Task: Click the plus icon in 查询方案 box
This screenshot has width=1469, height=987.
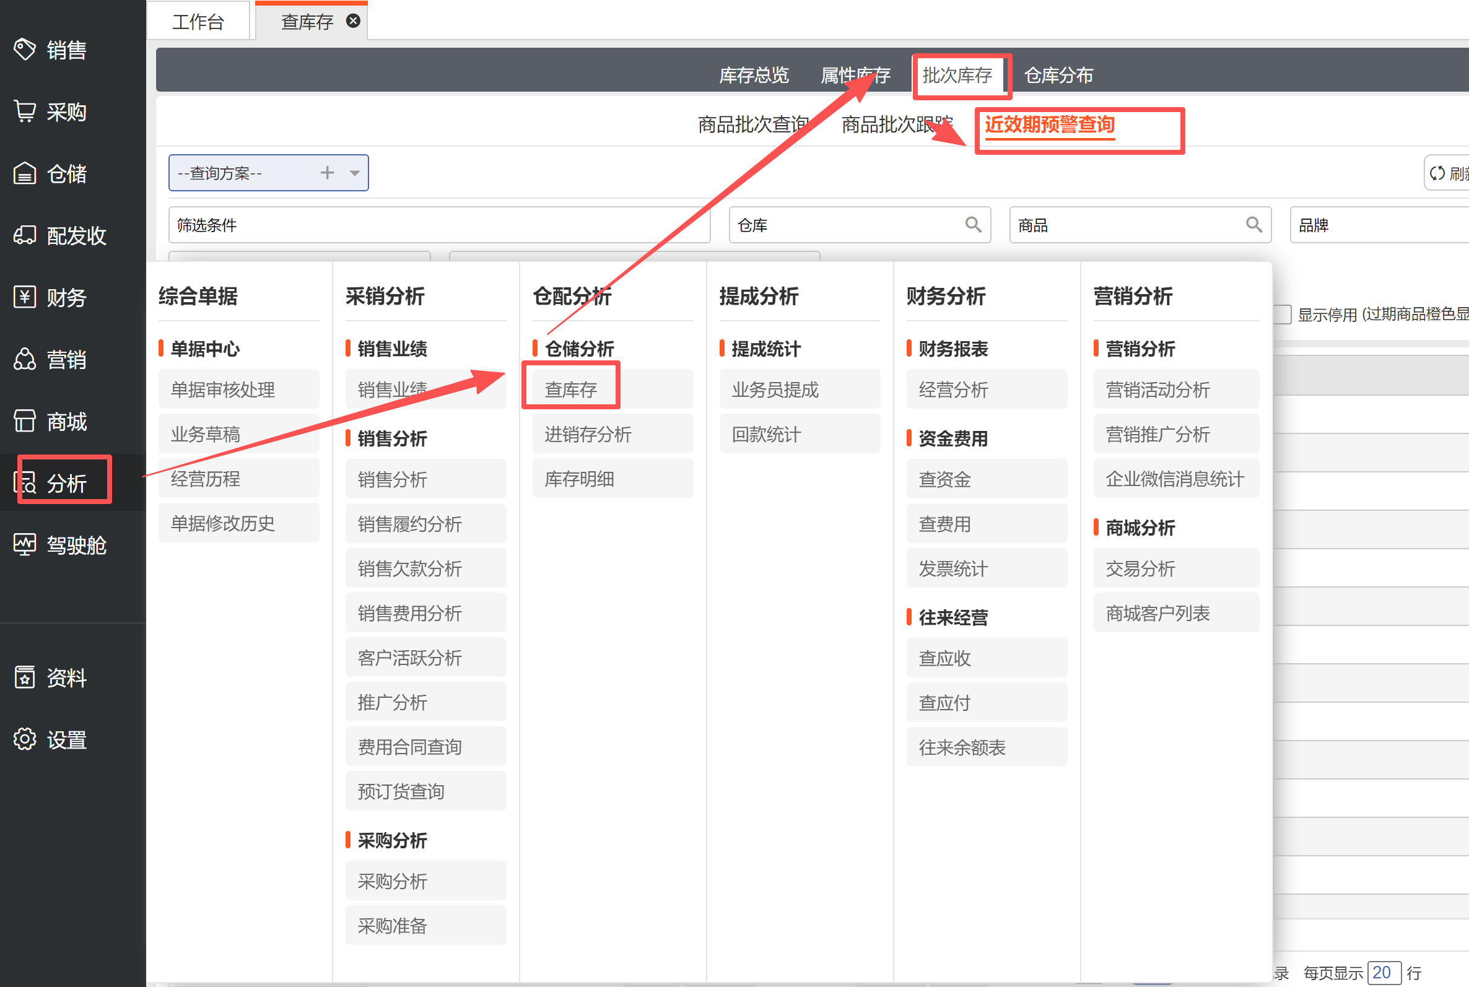Action: coord(327,173)
